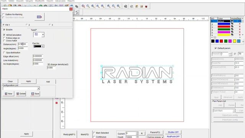Select the arrow pointer tool below the toolbar
This screenshot has height=138, width=245.
pos(77,12)
